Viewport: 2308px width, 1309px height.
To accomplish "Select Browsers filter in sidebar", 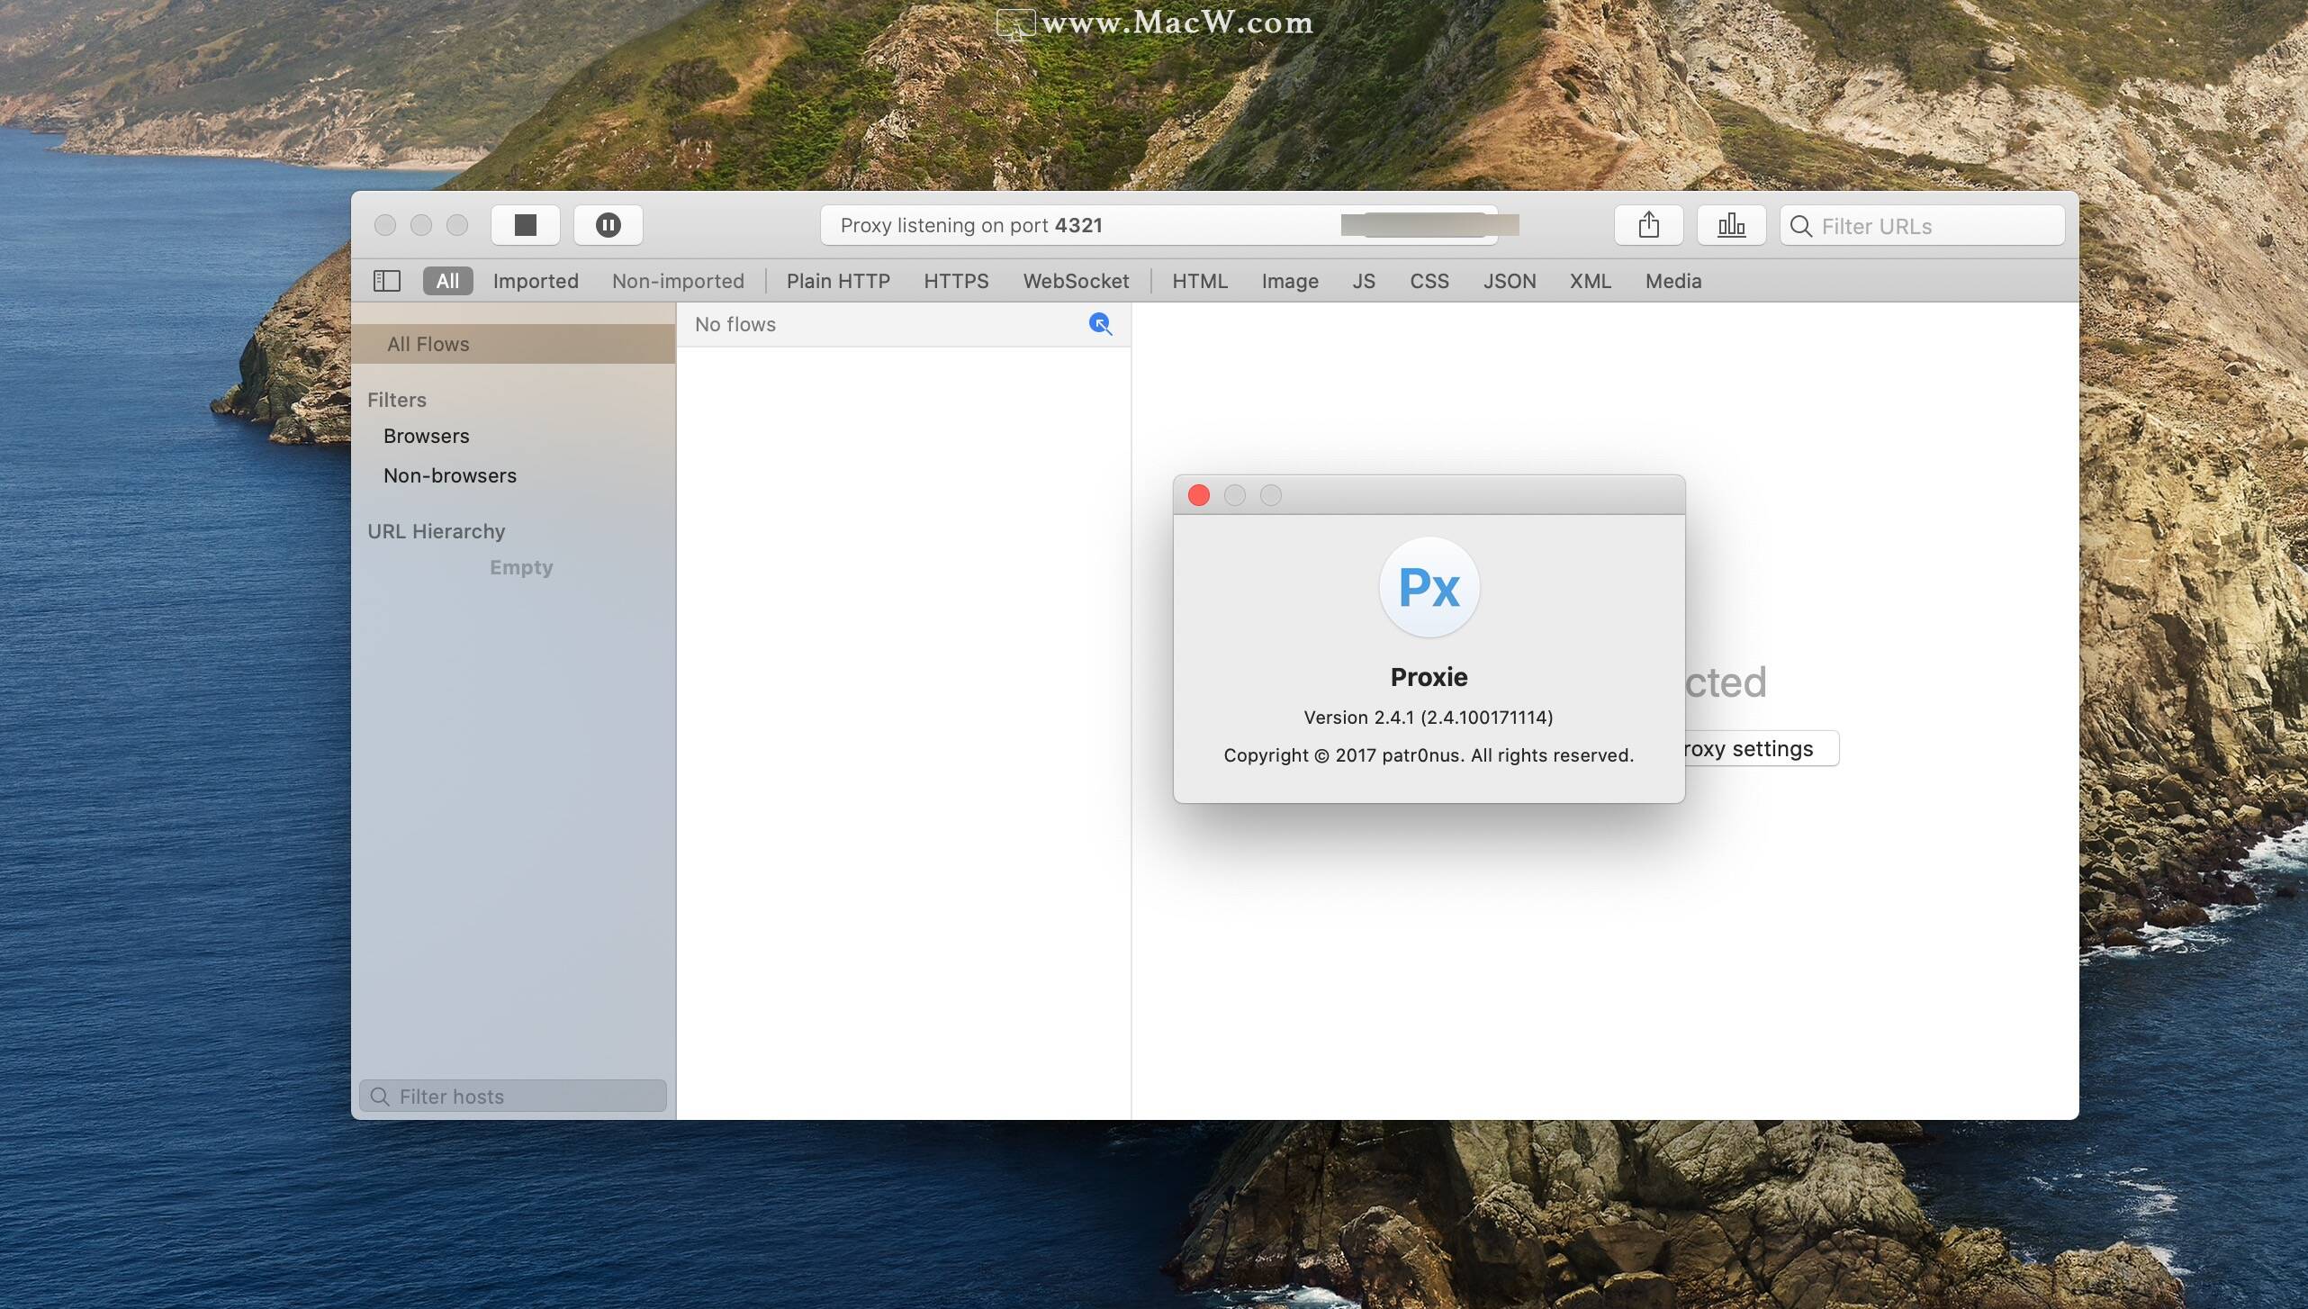I will click(x=427, y=436).
